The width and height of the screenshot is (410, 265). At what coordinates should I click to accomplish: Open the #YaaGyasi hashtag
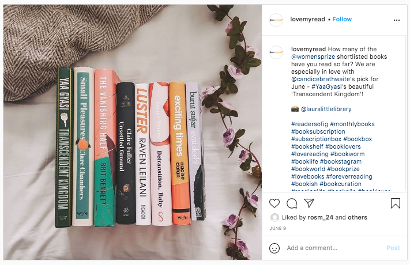click(x=326, y=87)
